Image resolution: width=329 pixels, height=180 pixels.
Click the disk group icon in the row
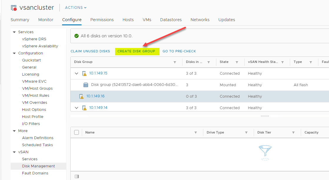86,85
